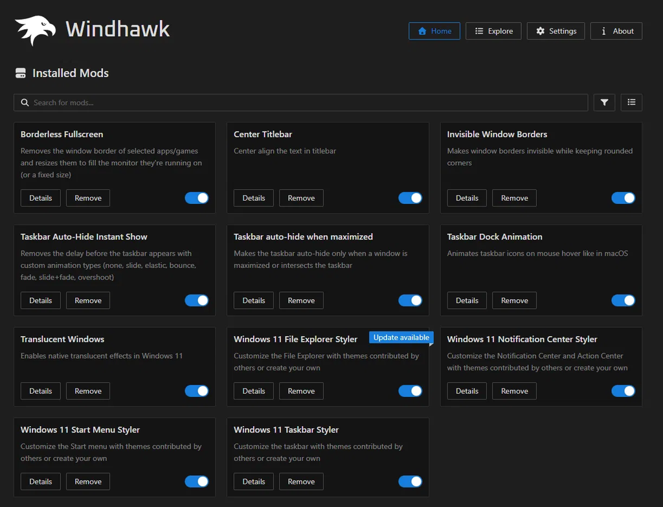This screenshot has width=663, height=507.
Task: Remove the Center Titlebar mod
Action: tap(301, 198)
